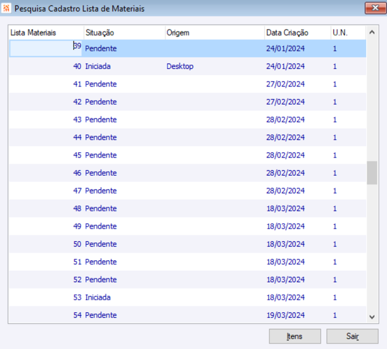Screen dimensions: 387x349
Task: Click Pendente in row 39
Action: (101, 48)
